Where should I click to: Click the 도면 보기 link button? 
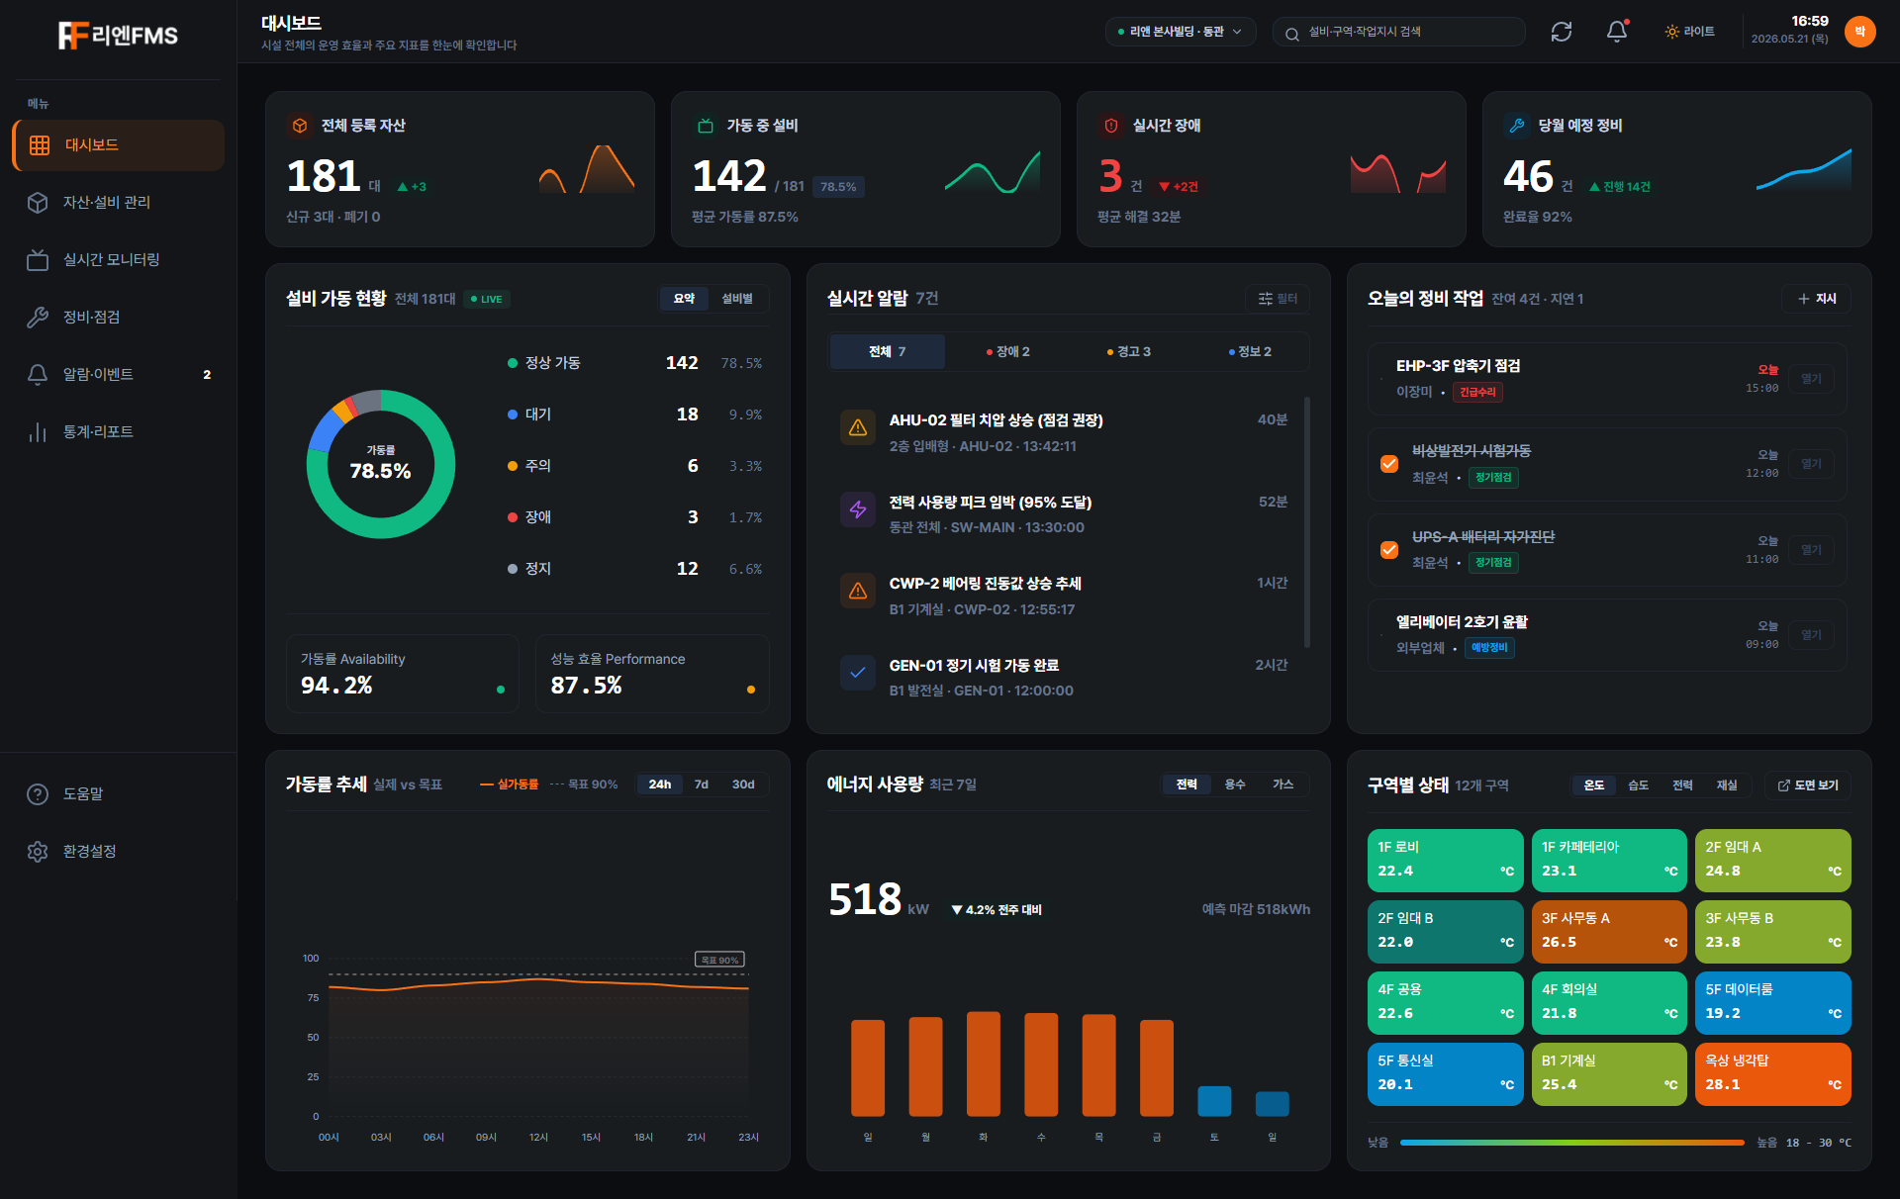(1808, 785)
